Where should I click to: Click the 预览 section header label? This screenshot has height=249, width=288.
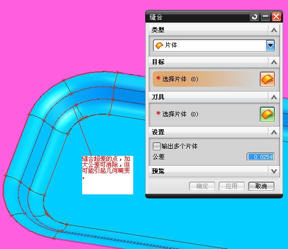pos(158,171)
